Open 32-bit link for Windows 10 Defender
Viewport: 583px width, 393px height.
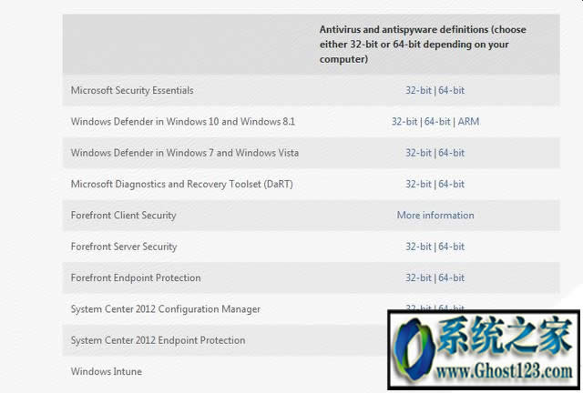coord(404,121)
